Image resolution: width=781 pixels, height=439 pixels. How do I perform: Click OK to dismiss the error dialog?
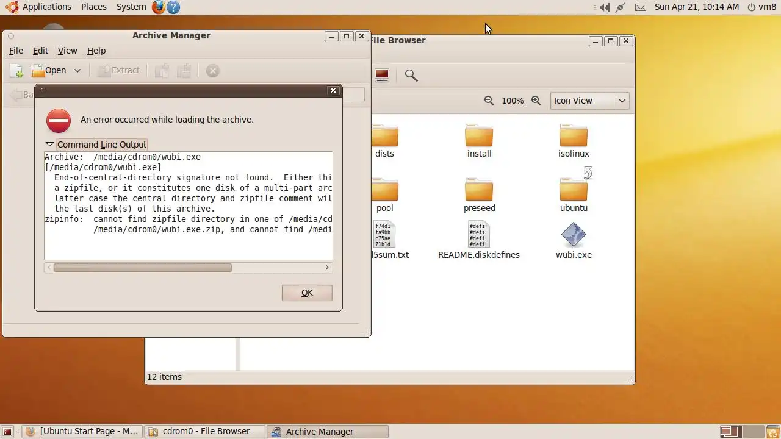(307, 293)
